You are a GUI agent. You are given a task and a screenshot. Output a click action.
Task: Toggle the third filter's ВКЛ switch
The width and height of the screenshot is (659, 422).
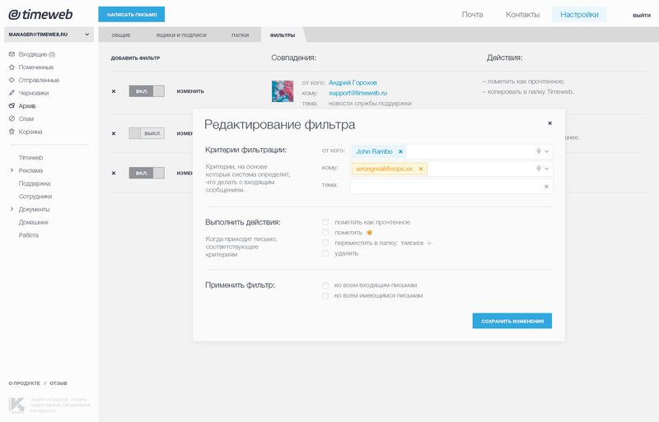click(x=147, y=173)
